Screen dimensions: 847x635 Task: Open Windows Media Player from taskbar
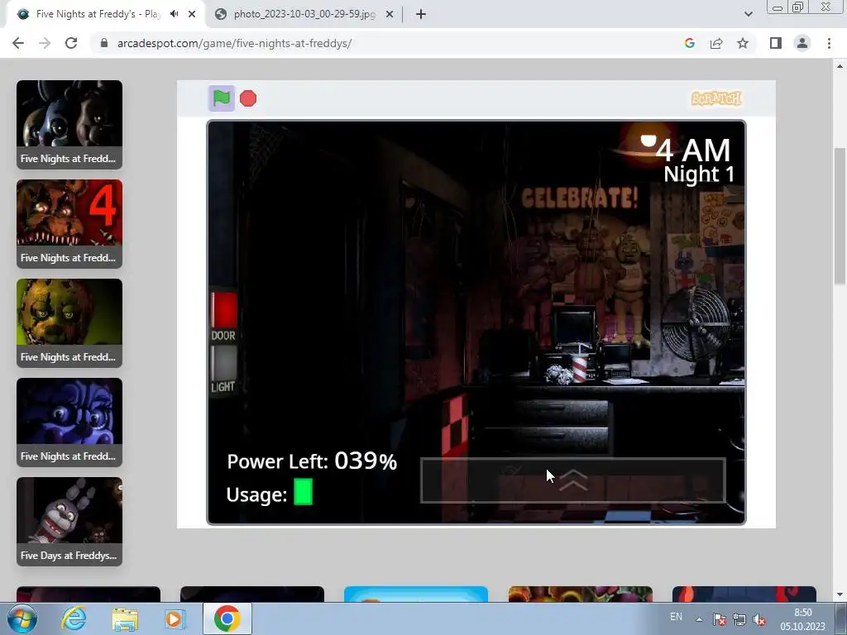[174, 618]
